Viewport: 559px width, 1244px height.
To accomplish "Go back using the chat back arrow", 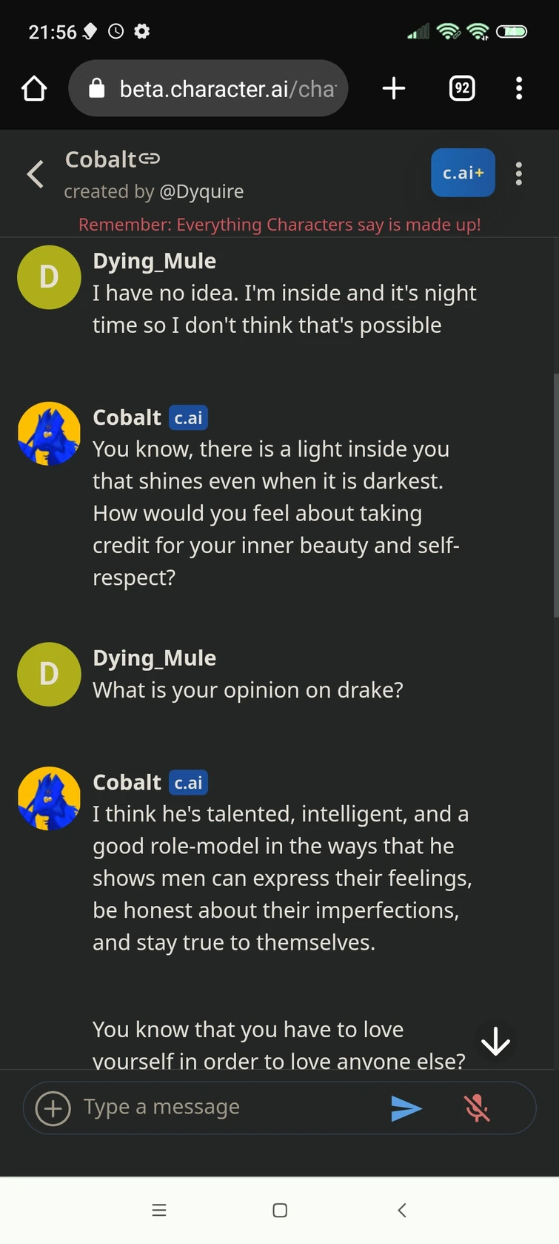I will click(x=34, y=173).
